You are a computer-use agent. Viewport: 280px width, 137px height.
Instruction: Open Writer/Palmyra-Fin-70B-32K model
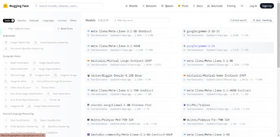[x=228, y=122]
